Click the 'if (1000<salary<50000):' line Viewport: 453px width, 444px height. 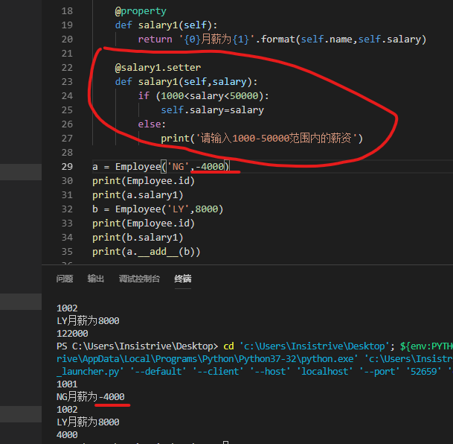coord(203,96)
